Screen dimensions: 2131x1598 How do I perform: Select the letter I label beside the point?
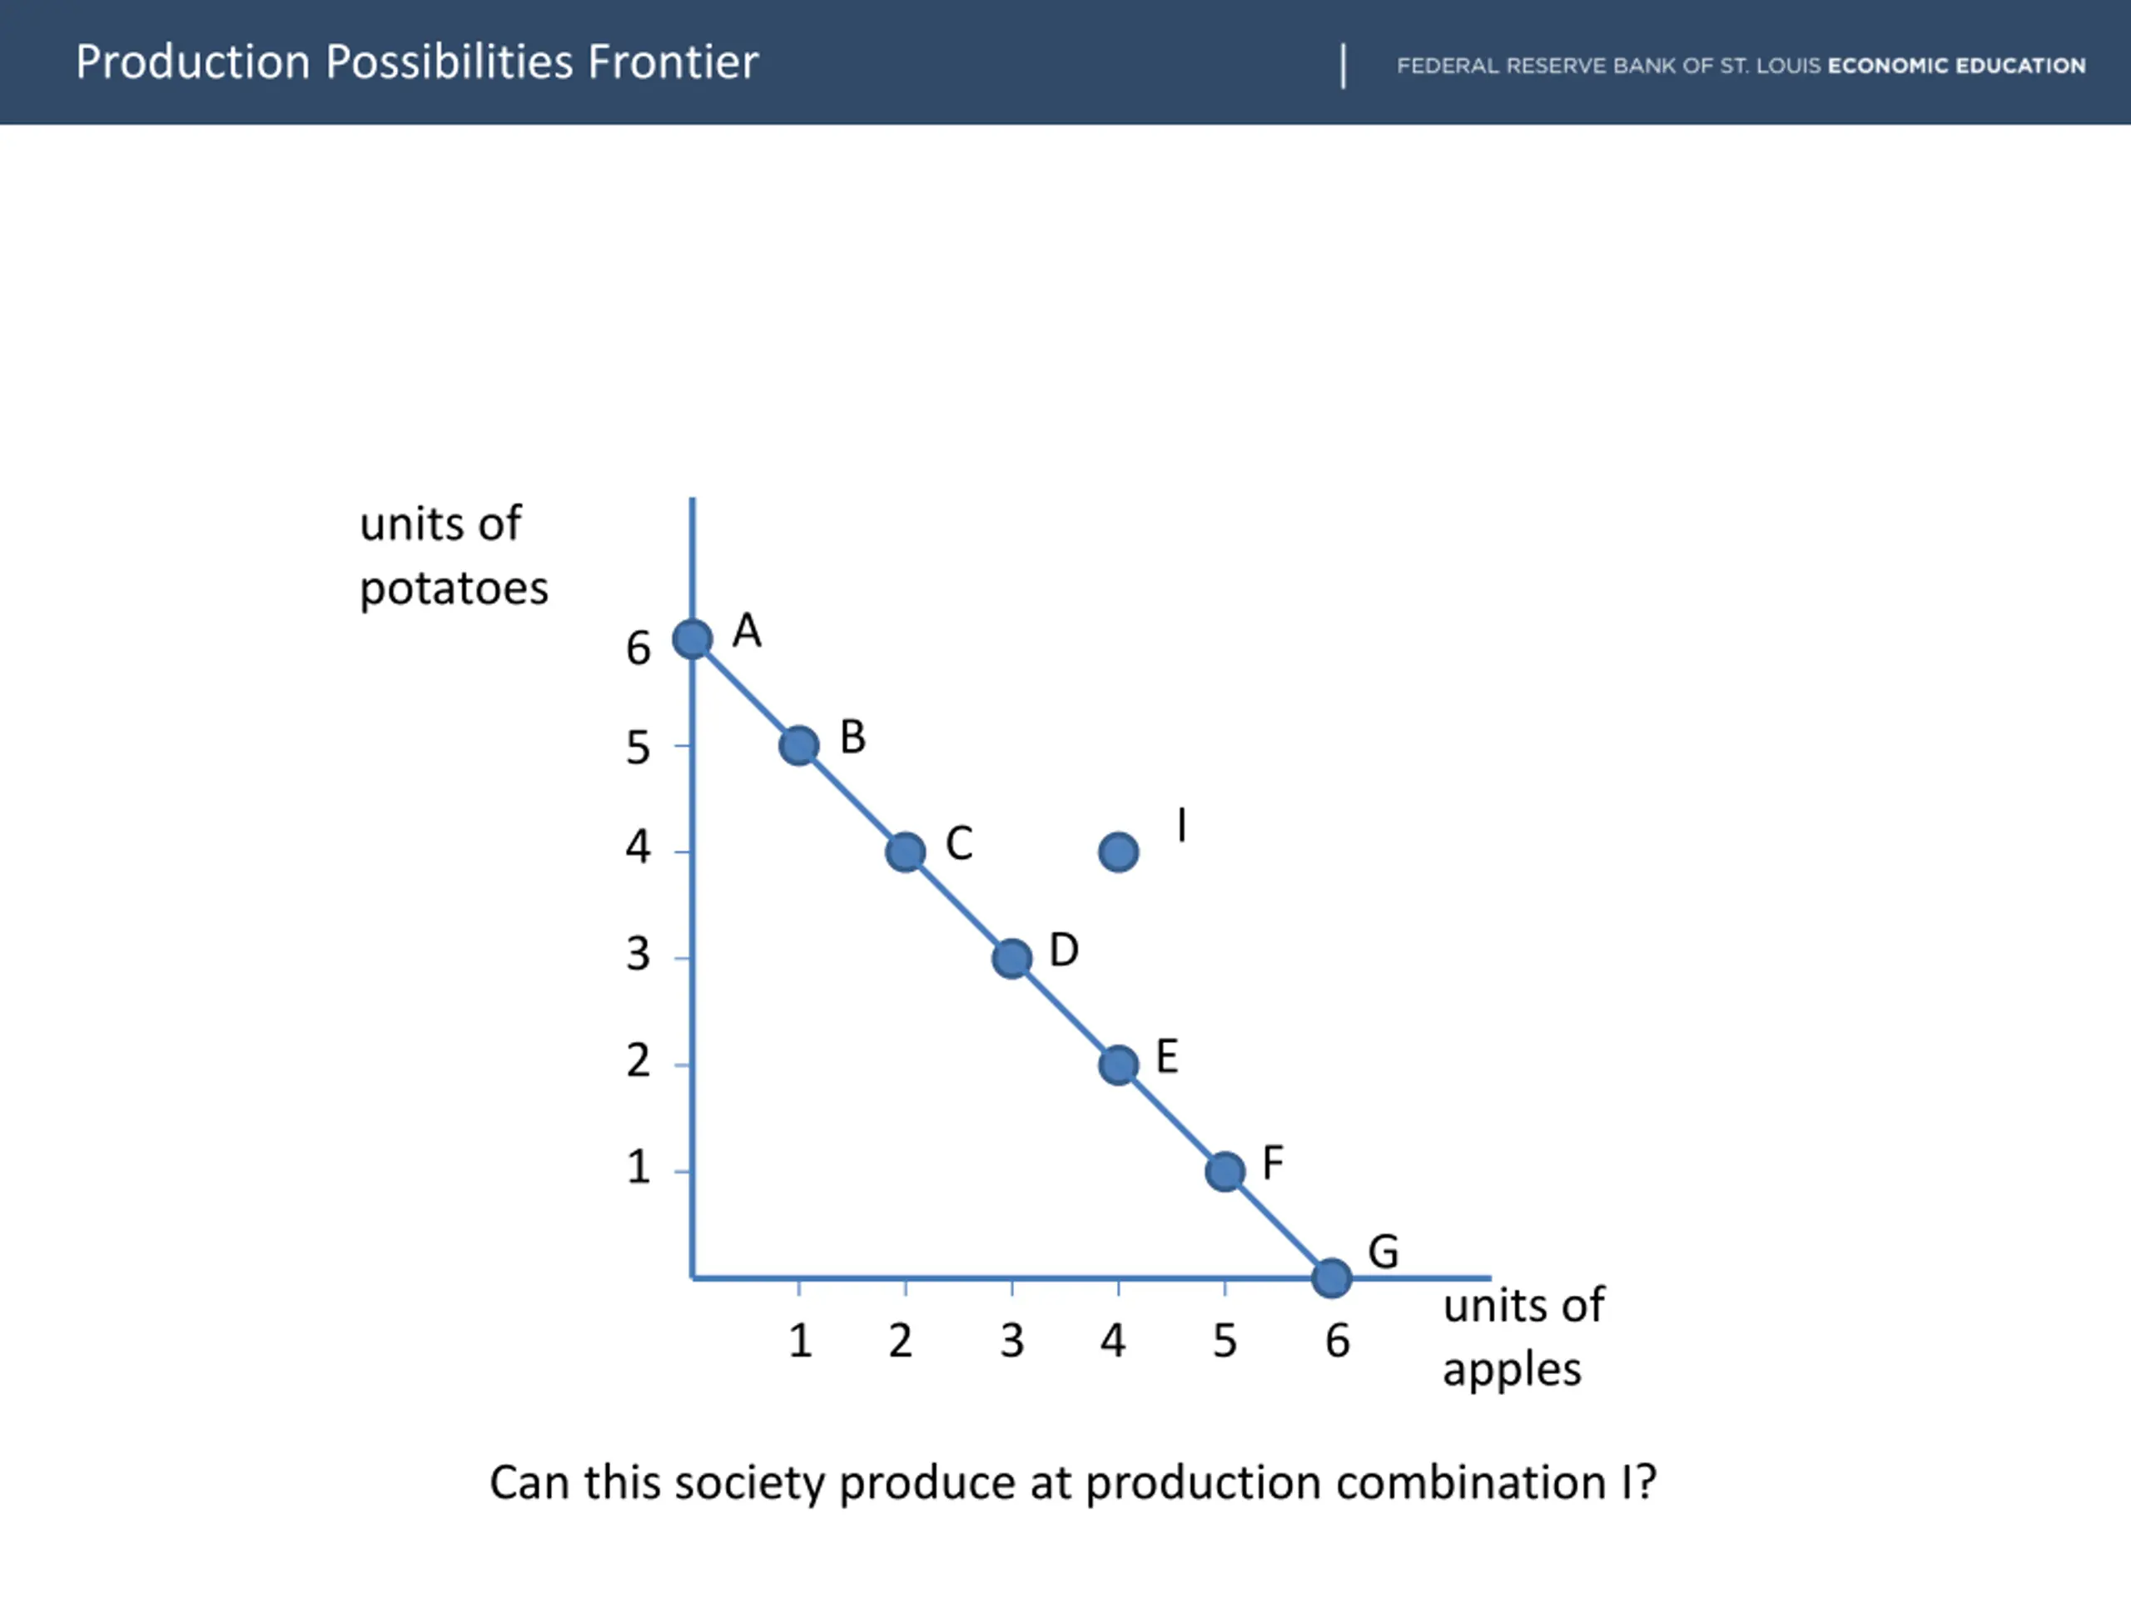click(1182, 826)
